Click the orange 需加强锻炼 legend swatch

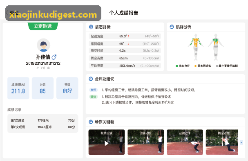(x=195, y=66)
